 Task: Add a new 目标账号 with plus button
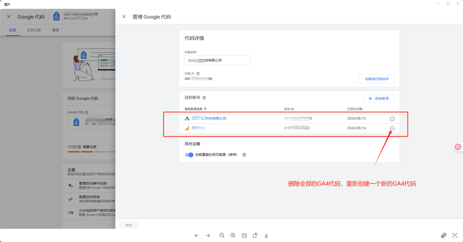point(379,98)
